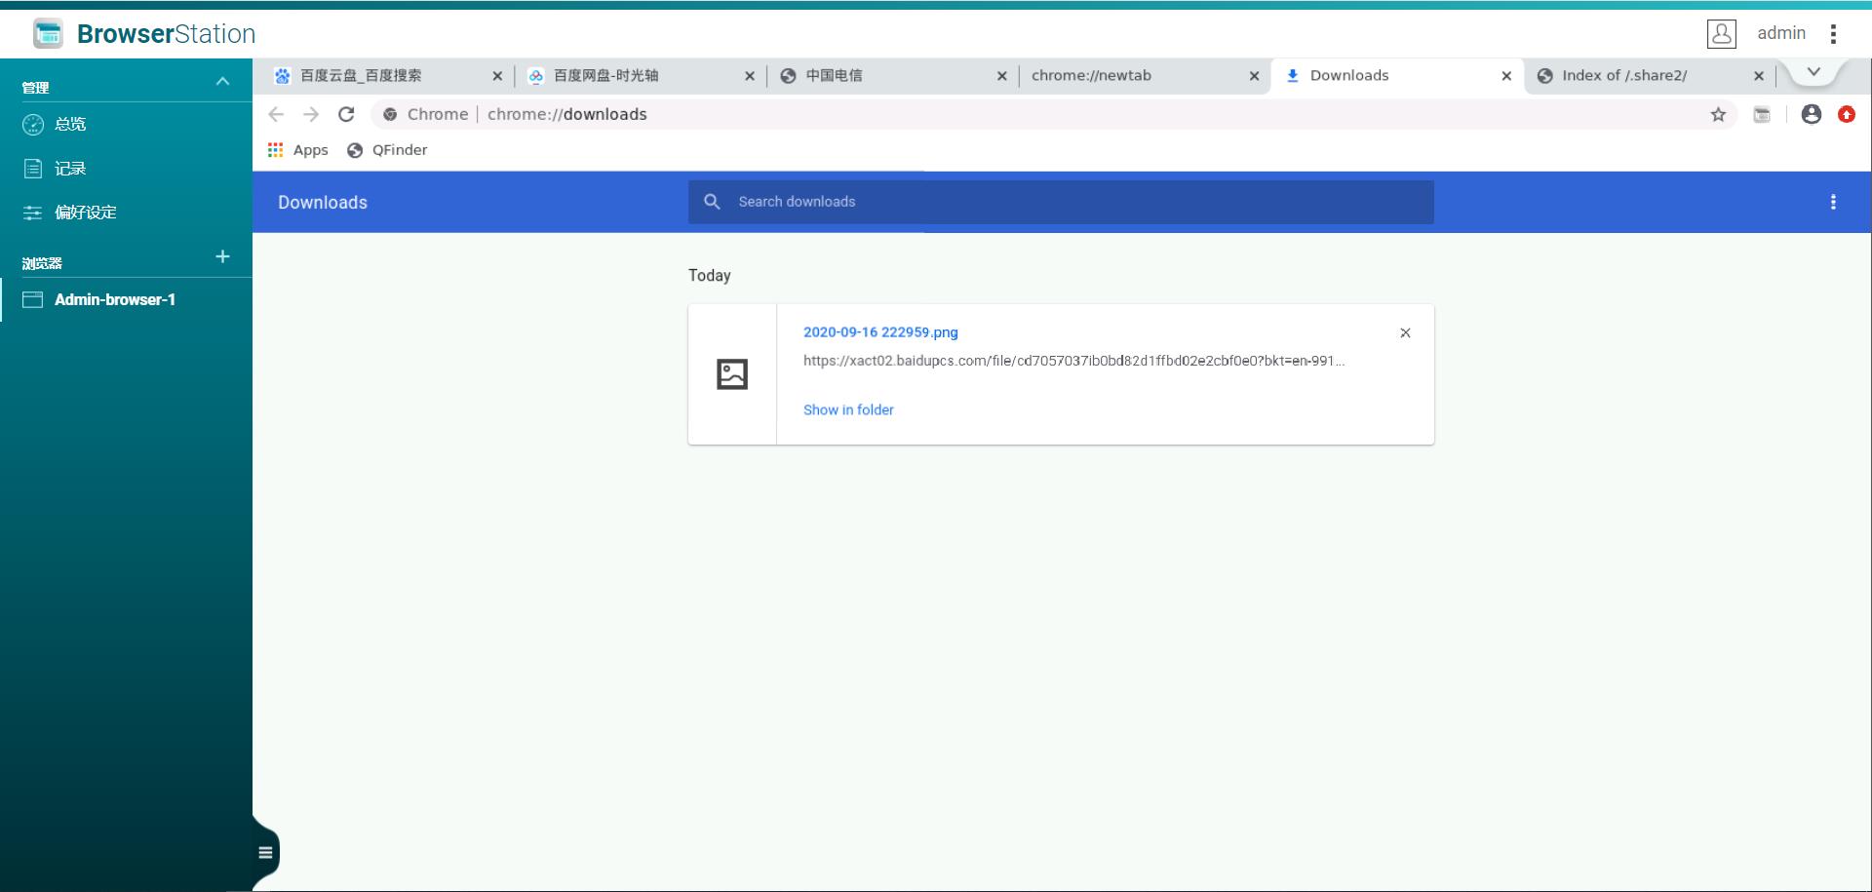The height and width of the screenshot is (892, 1872).
Task: Close the chrome://newtab tab
Action: coord(1254,76)
